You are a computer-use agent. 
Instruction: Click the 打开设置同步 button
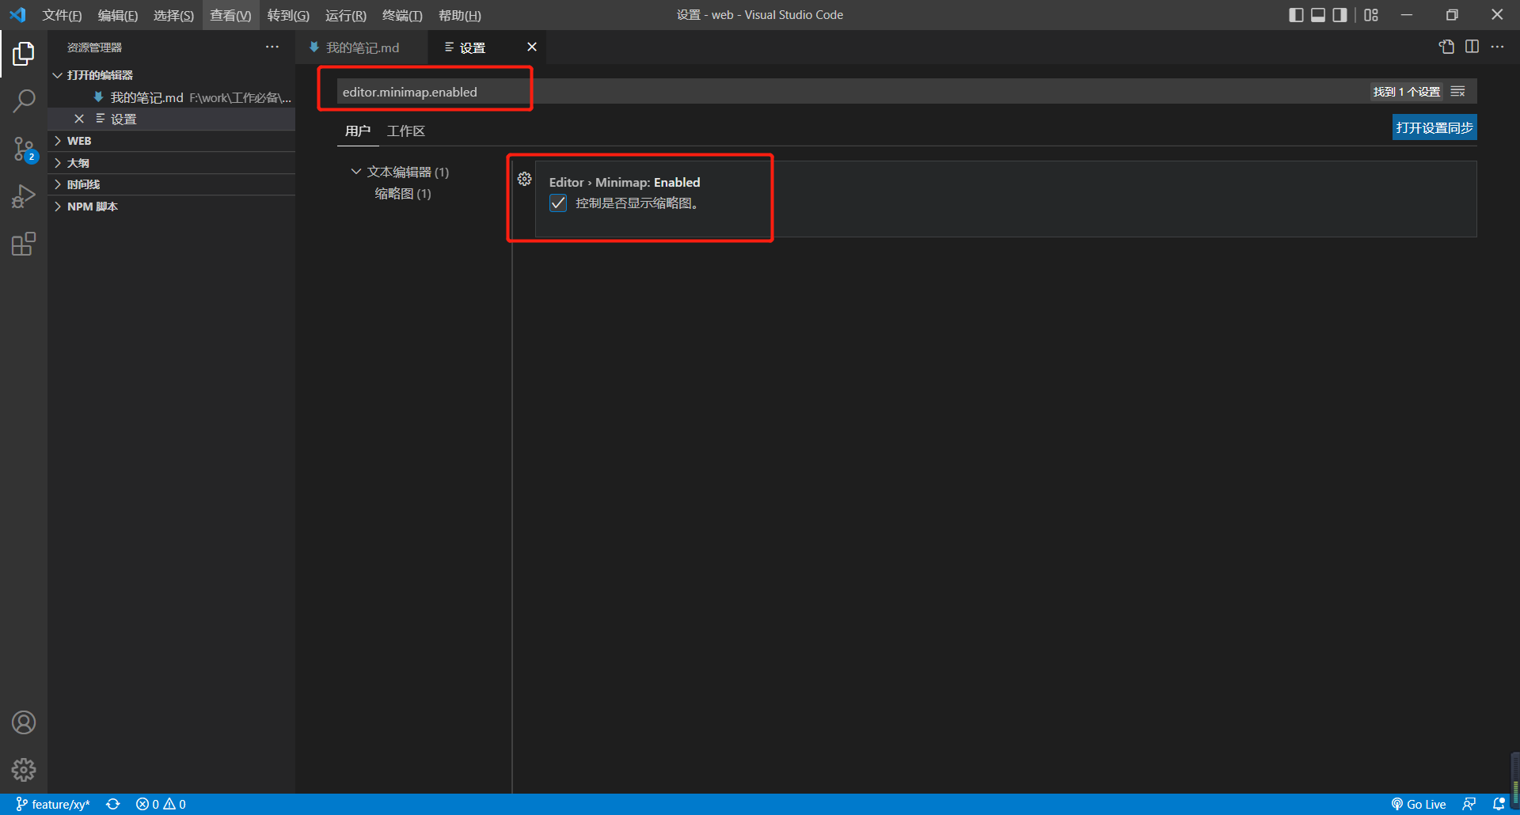pyautogui.click(x=1433, y=127)
